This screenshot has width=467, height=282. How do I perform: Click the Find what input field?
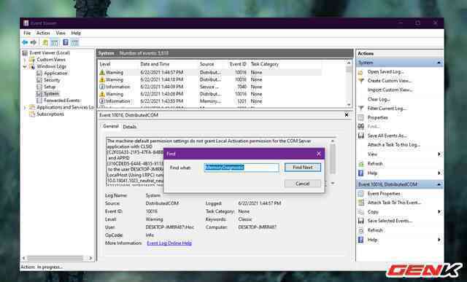(x=242, y=168)
